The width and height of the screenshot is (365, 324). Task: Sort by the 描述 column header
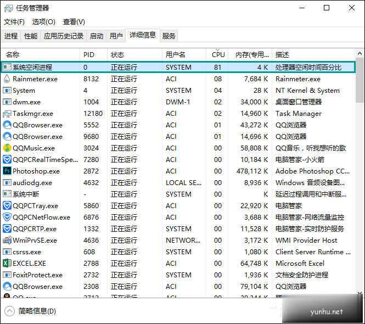click(313, 55)
